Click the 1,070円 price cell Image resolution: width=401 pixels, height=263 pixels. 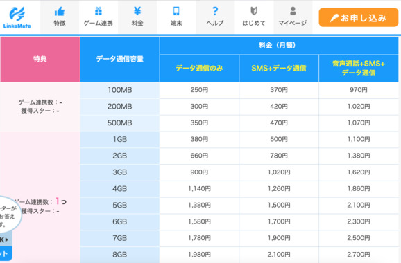click(x=359, y=123)
